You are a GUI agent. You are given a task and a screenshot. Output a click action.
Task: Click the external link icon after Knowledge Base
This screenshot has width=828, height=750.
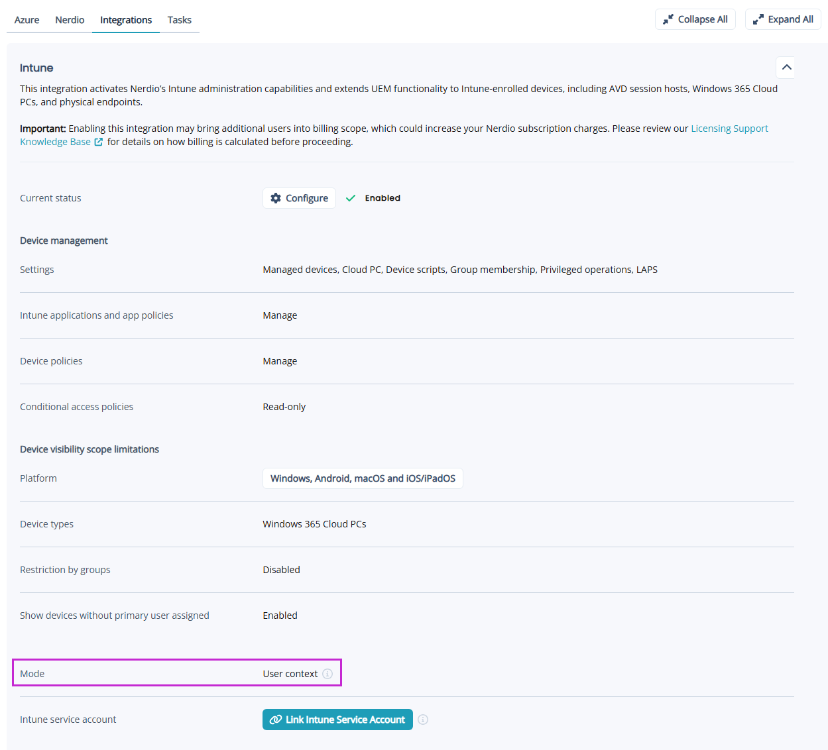[x=99, y=141]
